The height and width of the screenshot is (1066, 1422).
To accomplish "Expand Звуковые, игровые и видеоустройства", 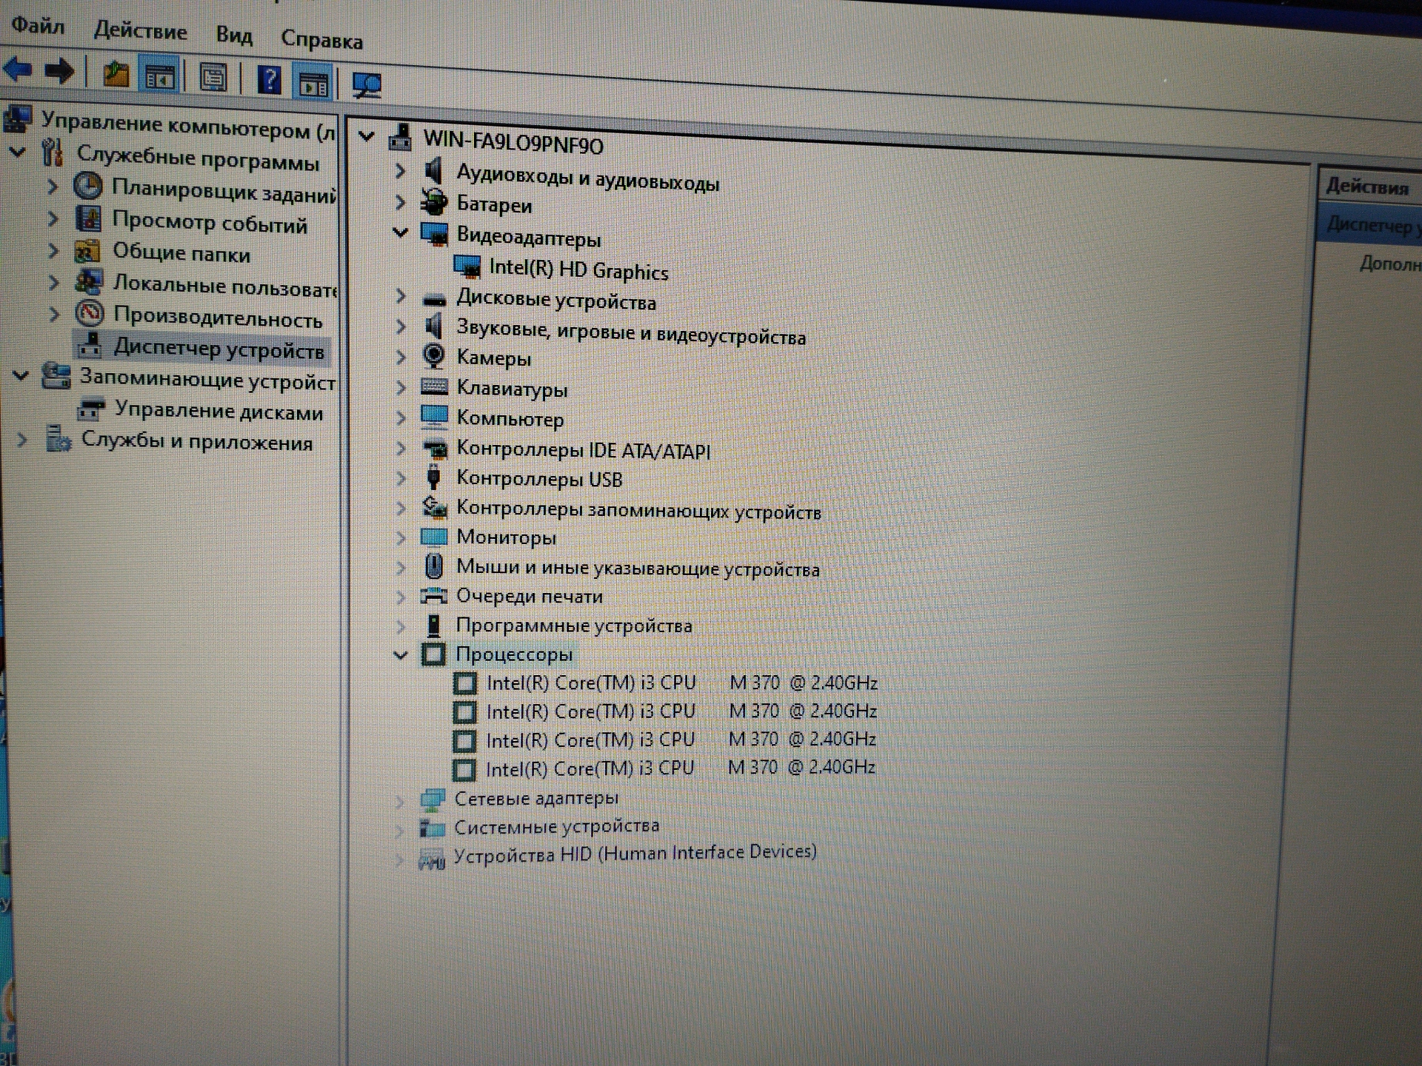I will click(401, 326).
